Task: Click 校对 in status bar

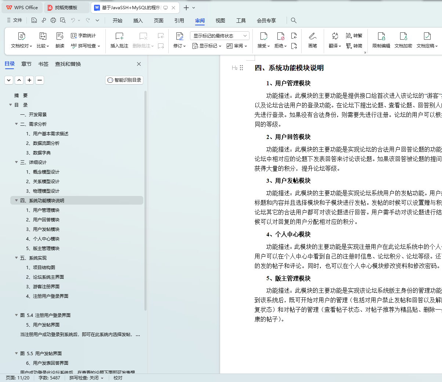Action: [x=118, y=378]
